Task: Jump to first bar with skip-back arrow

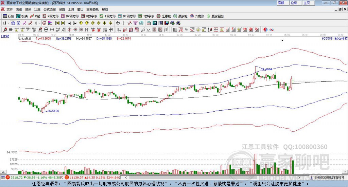Action: point(57,23)
